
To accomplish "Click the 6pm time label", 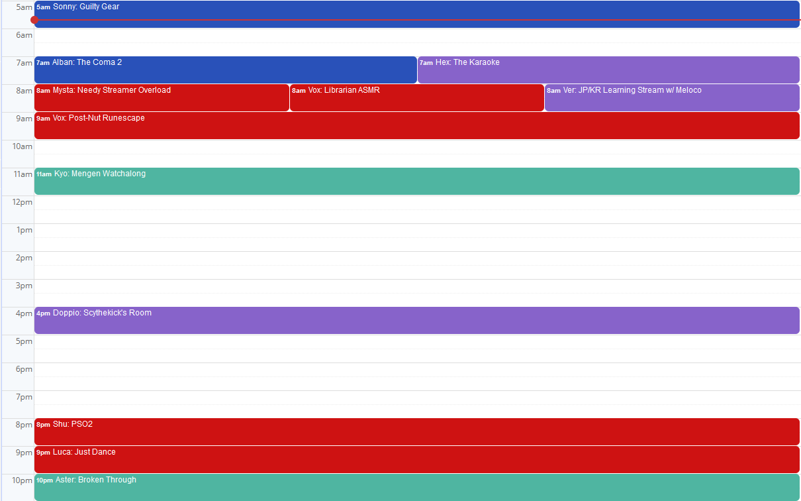I will [24, 369].
